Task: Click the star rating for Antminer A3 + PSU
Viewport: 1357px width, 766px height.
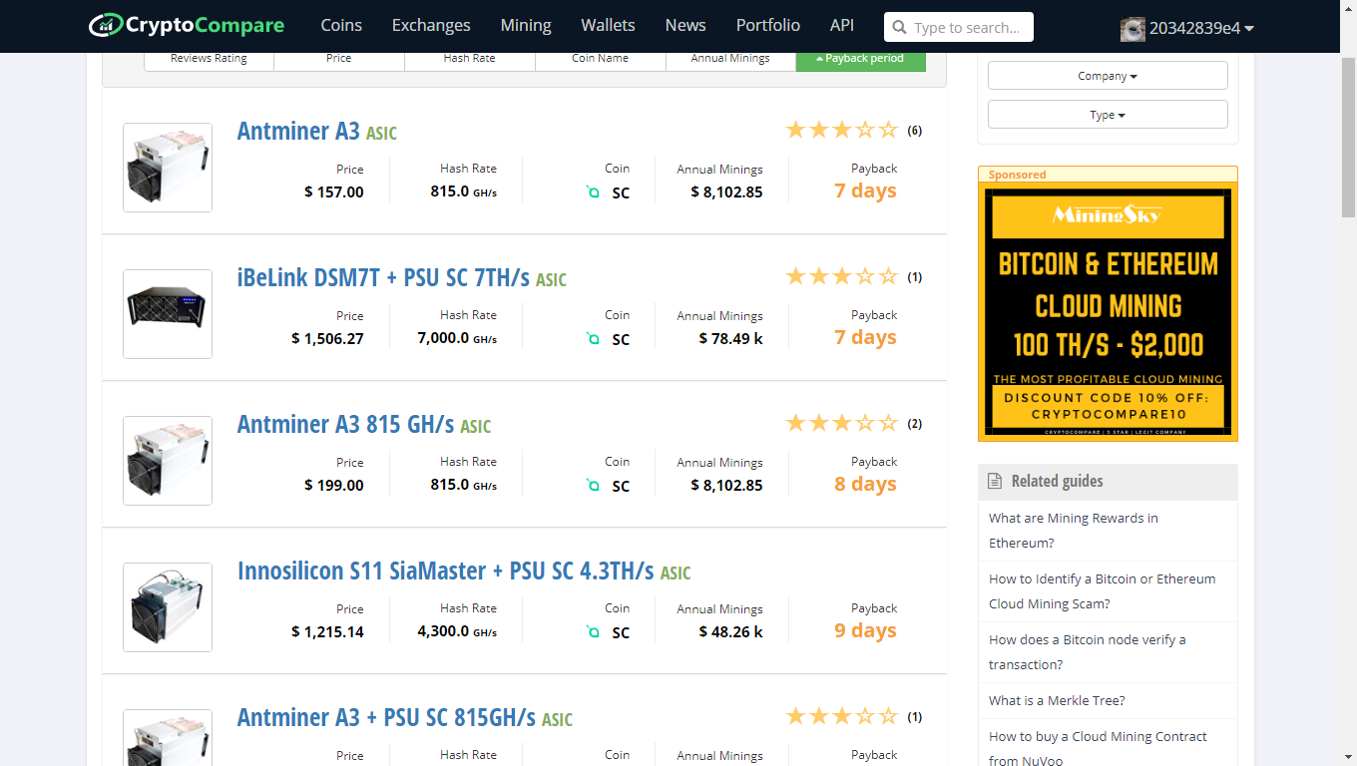Action: [841, 715]
